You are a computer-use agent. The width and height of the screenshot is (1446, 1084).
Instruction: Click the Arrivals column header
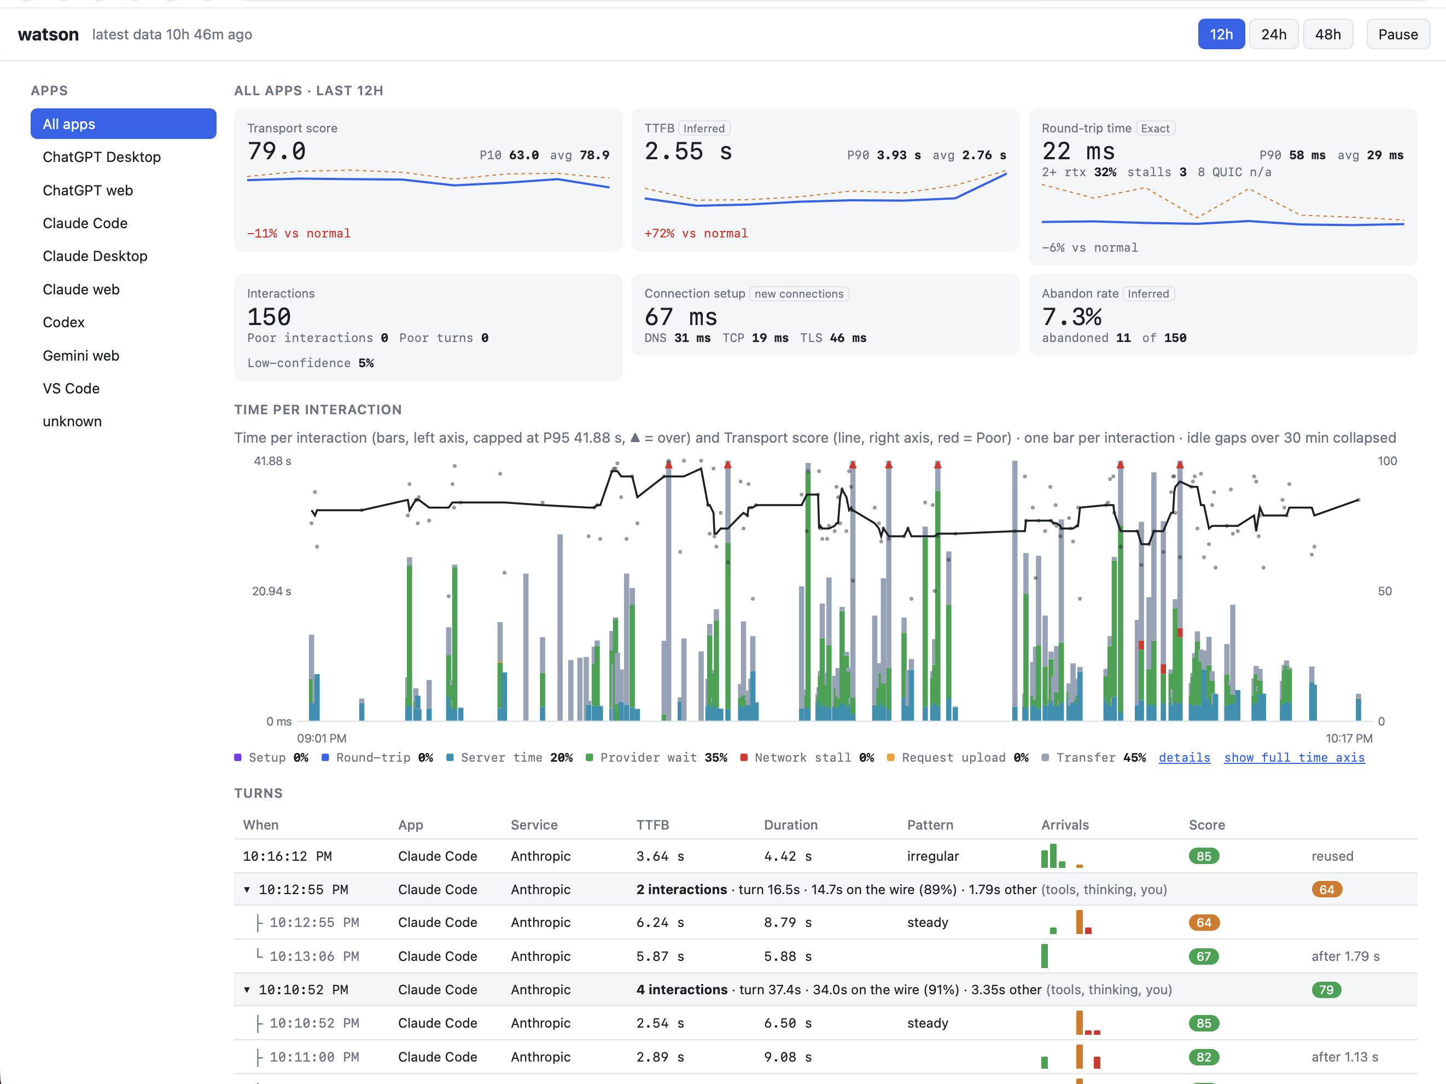pyautogui.click(x=1064, y=824)
